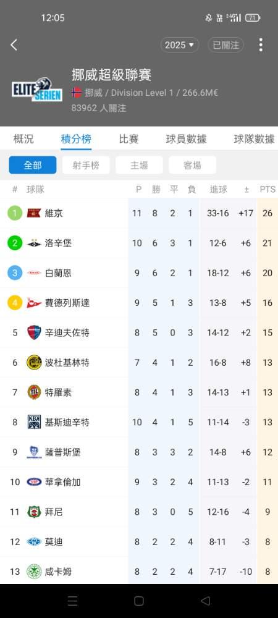This screenshot has width=278, height=618.
Task: Tap 波杜基林特 yellow club badge
Action: pyautogui.click(x=34, y=363)
